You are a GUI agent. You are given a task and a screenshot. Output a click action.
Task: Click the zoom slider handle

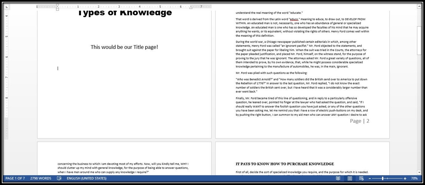pyautogui.click(x=383, y=179)
